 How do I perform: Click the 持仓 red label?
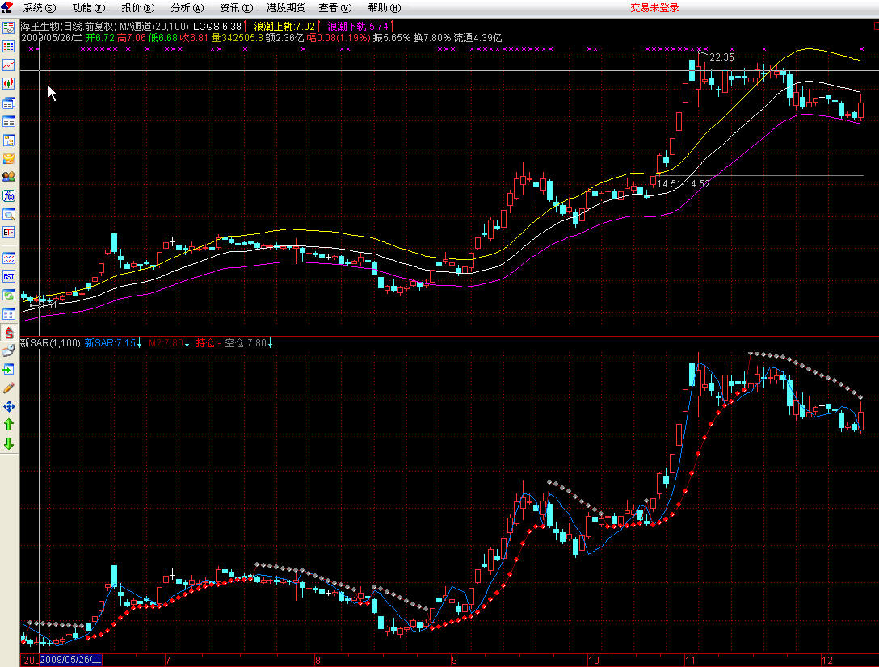208,343
